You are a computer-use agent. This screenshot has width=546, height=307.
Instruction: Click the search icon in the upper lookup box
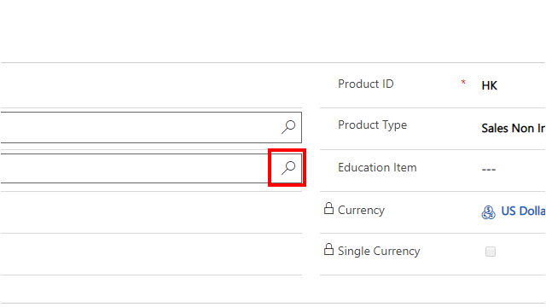(x=288, y=127)
